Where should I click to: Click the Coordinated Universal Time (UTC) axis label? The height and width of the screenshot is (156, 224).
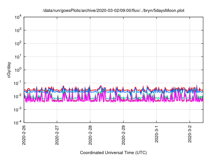click(x=113, y=153)
